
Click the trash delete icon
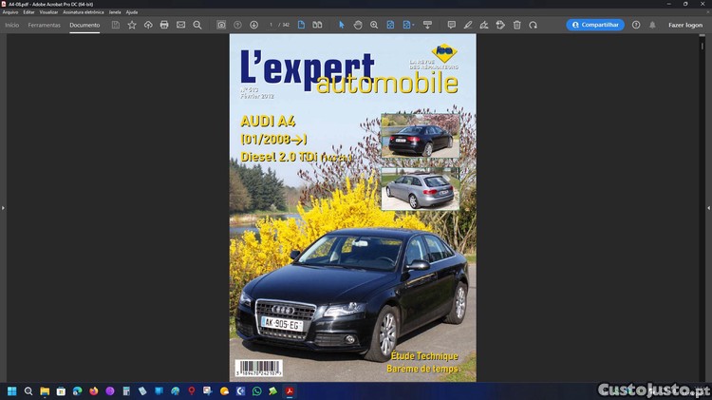coord(516,25)
